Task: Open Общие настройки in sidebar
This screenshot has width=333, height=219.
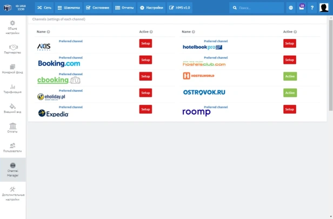Action: (12, 27)
